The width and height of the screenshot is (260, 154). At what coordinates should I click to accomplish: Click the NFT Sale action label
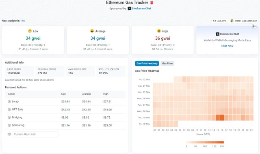tap(17, 109)
